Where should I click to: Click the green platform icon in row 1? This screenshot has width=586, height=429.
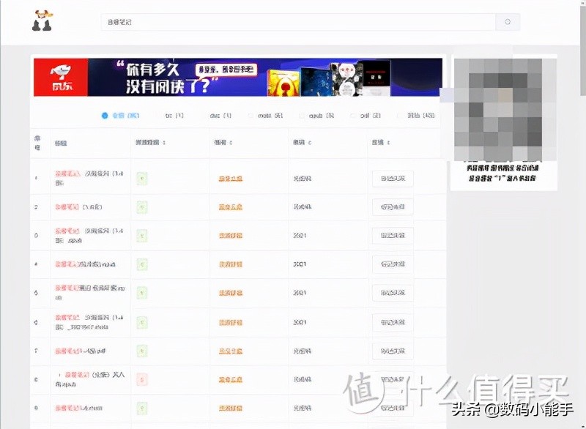[x=141, y=178]
